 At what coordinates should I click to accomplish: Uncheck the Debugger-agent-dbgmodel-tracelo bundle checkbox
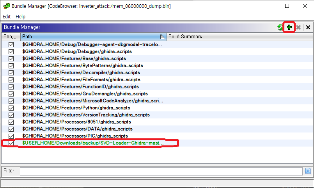click(x=11, y=45)
